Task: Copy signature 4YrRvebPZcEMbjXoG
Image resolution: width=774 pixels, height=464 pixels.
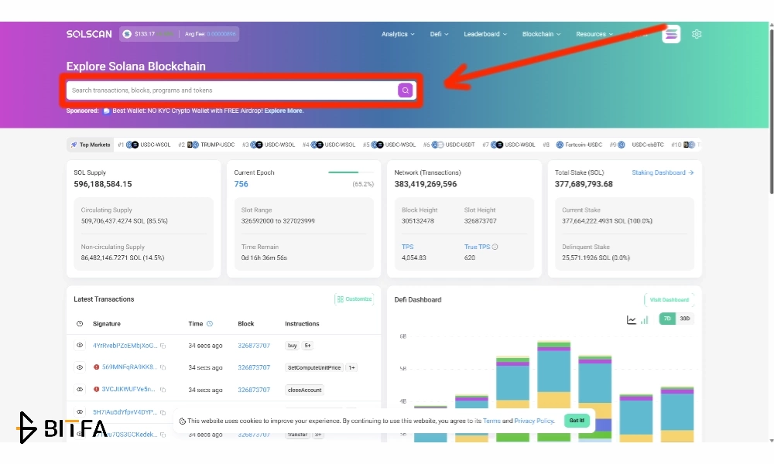Action: click(x=163, y=346)
